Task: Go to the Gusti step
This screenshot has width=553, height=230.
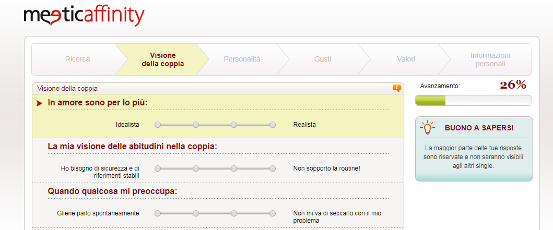Action: (x=323, y=59)
